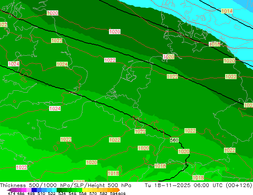Click the date "Tu 18-11-2025"

click(168, 185)
